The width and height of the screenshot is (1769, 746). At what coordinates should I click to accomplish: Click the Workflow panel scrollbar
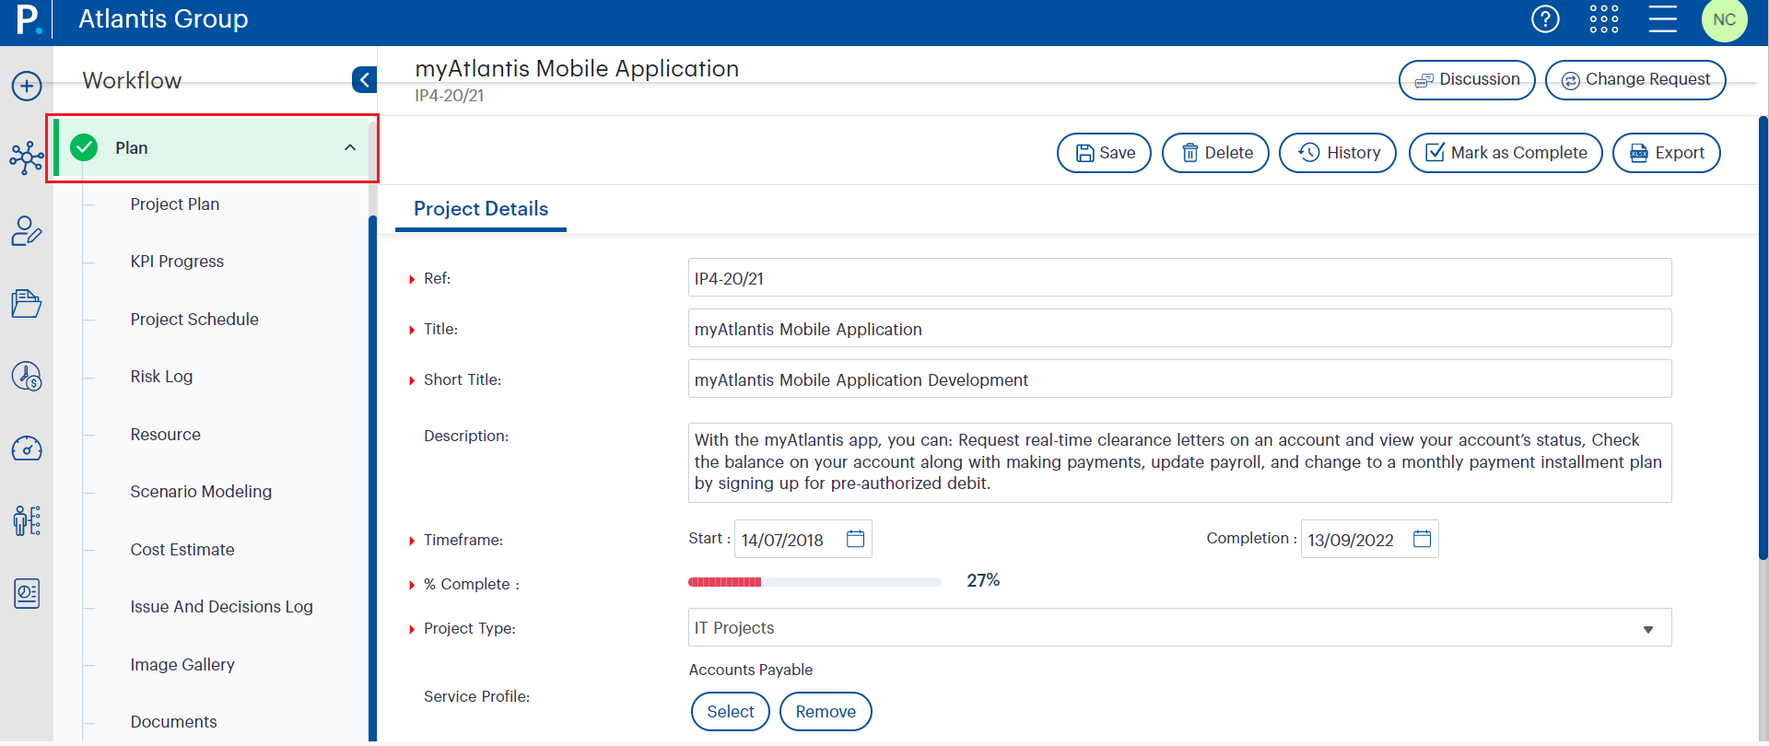pyautogui.click(x=373, y=477)
